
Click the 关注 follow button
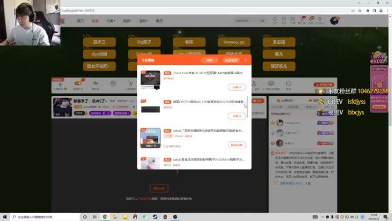coord(258,101)
